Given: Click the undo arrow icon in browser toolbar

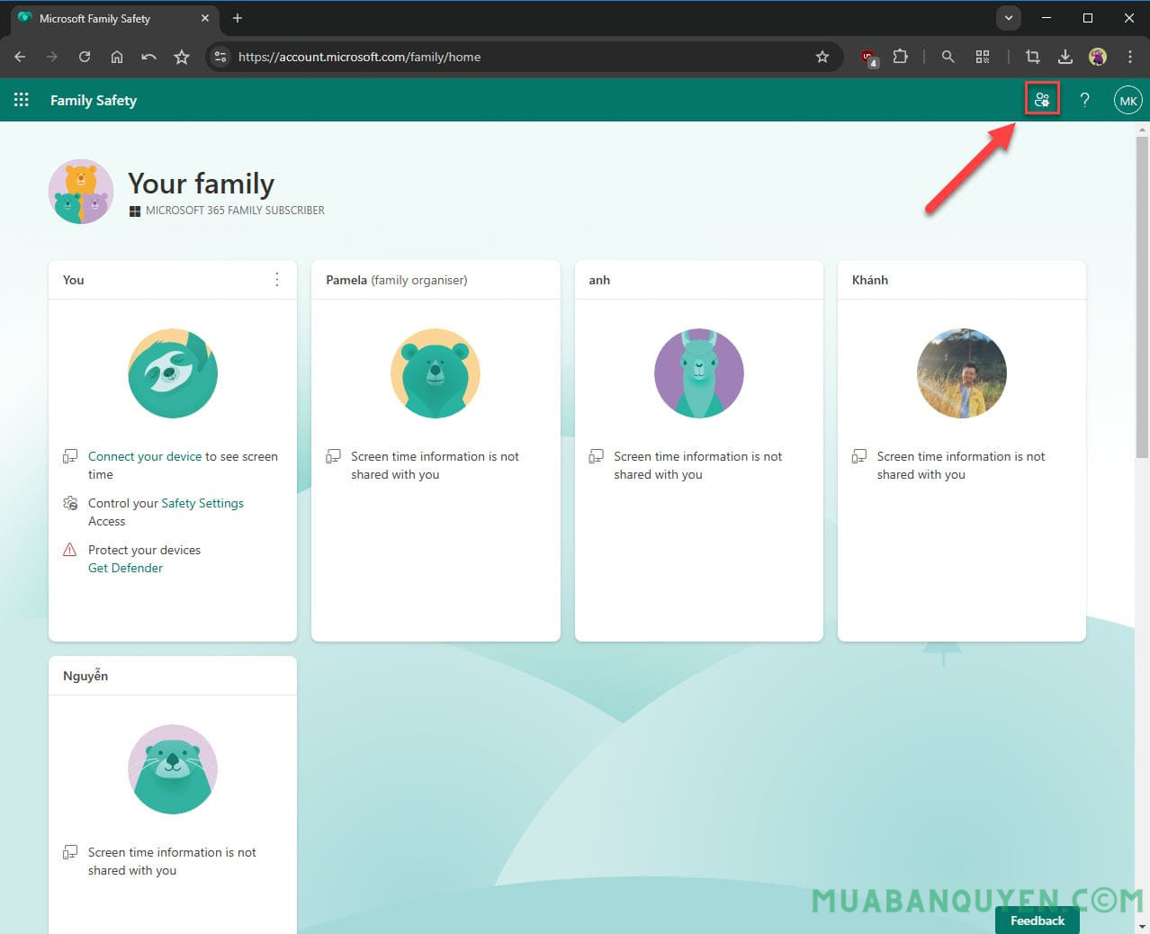Looking at the screenshot, I should click(149, 57).
